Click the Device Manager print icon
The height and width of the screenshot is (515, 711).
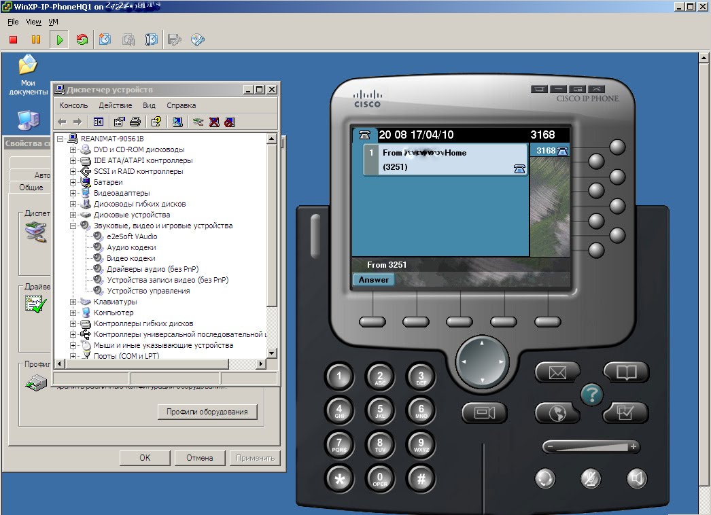[x=135, y=122]
